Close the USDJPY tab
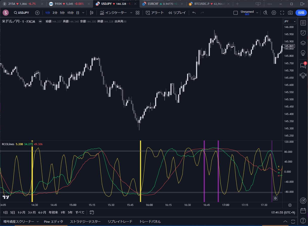Viewport: 308px width, 226px height. pos(136,4)
